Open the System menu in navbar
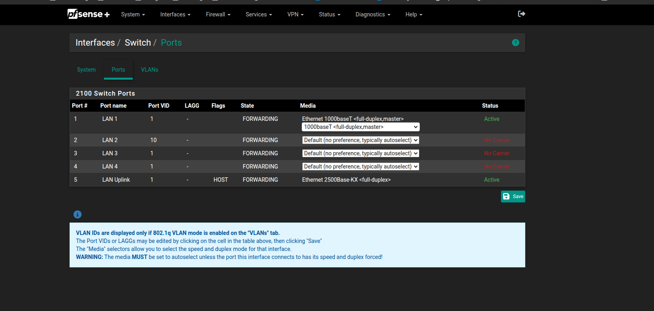Viewport: 654px width, 311px height. pos(133,14)
